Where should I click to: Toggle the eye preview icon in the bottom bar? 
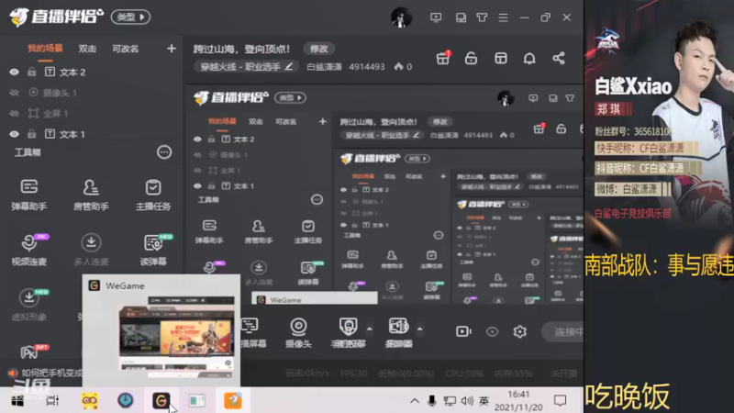492,331
